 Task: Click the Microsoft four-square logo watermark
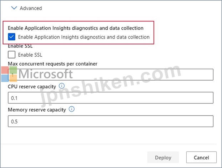click(x=9, y=74)
